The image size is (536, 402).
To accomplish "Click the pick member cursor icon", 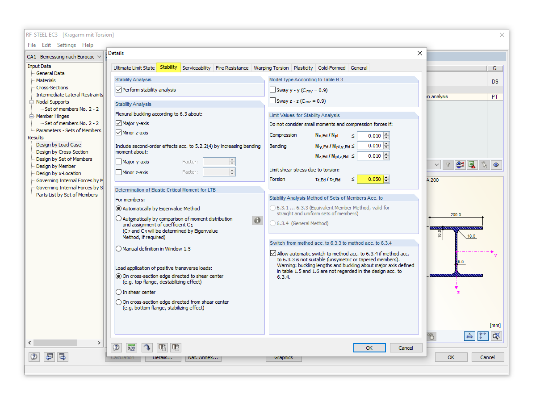I will (484, 165).
